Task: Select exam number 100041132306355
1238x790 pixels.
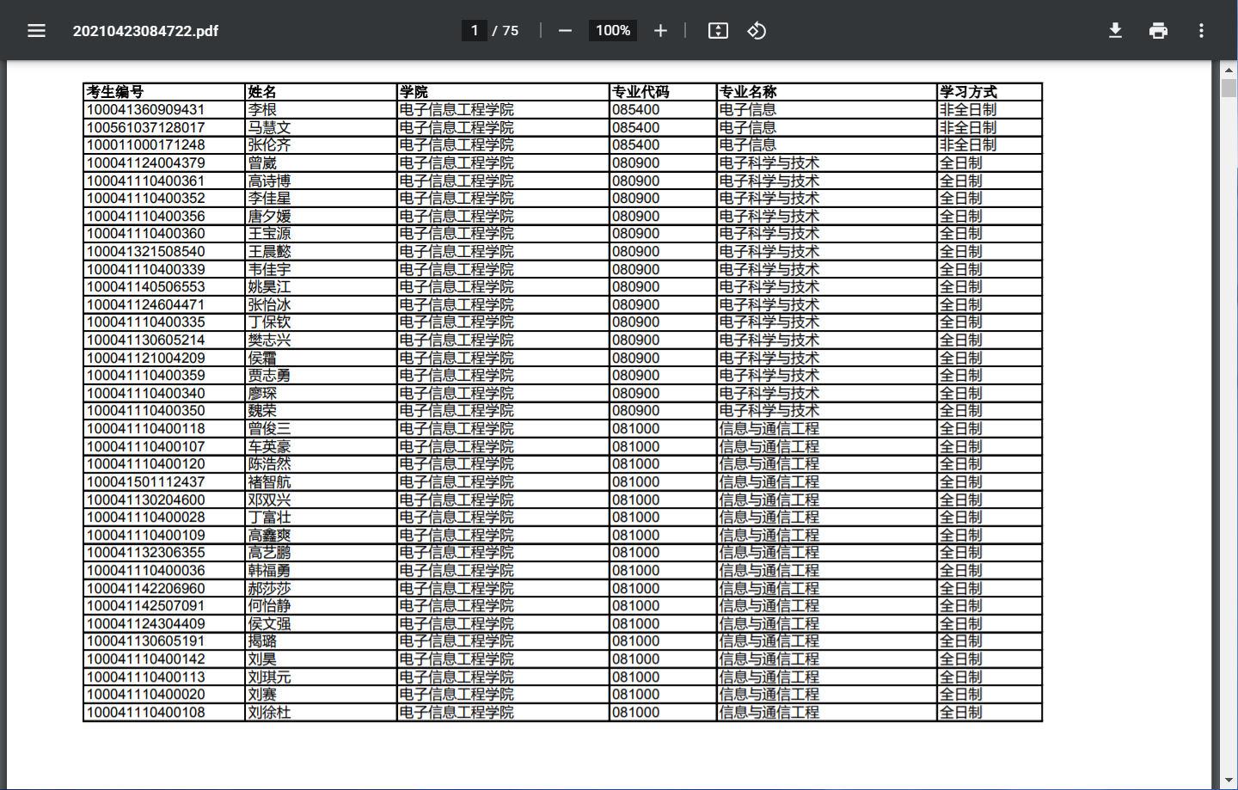Action: pos(146,553)
